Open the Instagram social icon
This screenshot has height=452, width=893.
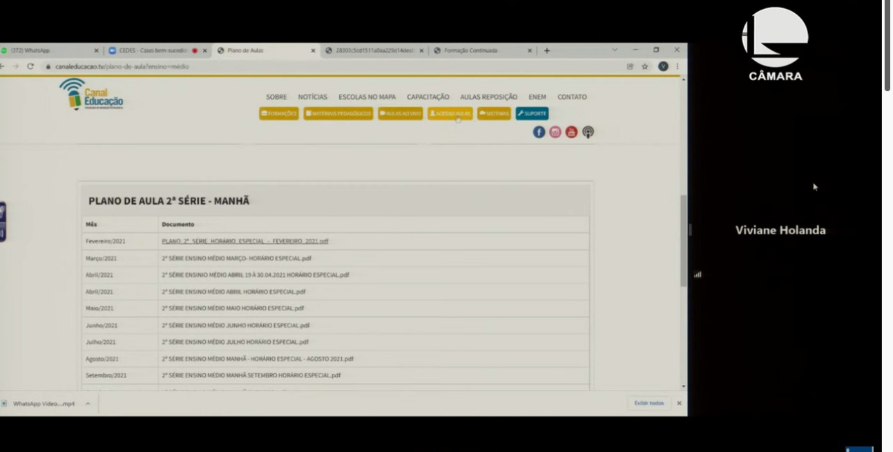pos(555,132)
